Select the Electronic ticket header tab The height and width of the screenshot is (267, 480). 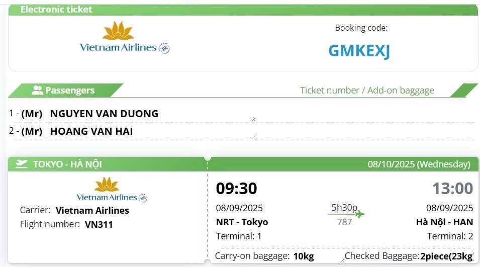[x=56, y=10]
